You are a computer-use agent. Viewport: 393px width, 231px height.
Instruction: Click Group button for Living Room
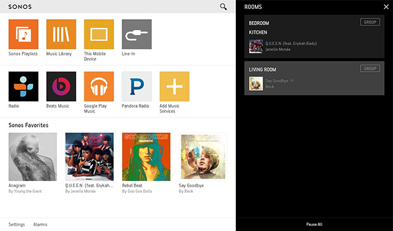(370, 69)
